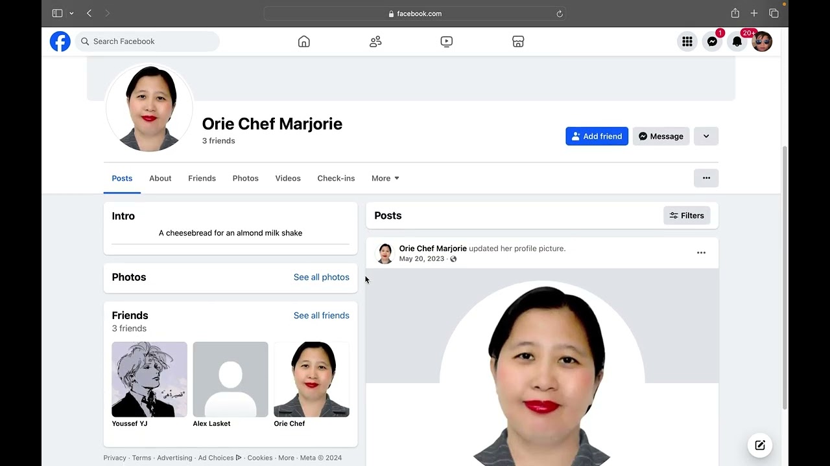Click Ad Choices footer link
830x466 pixels.
(220, 458)
